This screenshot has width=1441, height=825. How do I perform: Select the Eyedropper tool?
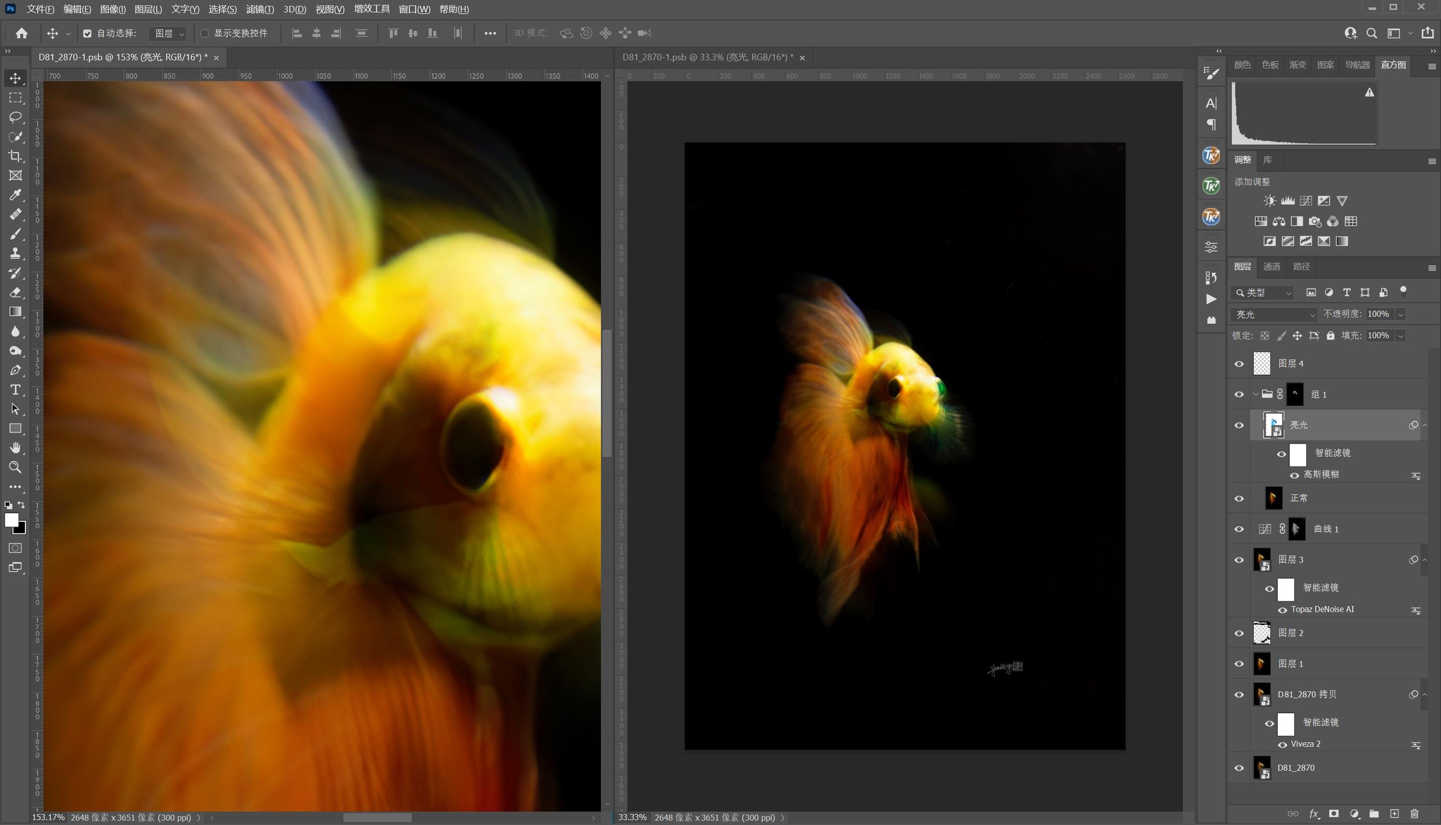16,195
